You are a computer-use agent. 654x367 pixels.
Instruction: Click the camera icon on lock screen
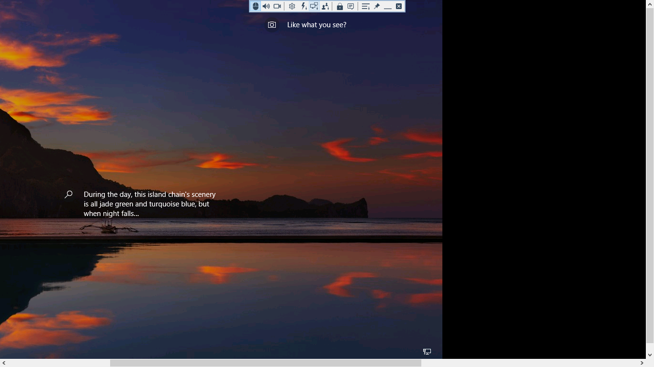click(x=272, y=25)
